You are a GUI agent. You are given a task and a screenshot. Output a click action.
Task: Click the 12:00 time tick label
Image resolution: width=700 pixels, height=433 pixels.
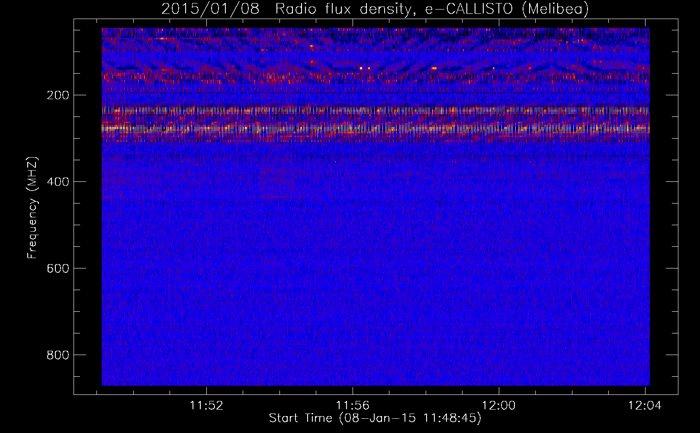(499, 406)
